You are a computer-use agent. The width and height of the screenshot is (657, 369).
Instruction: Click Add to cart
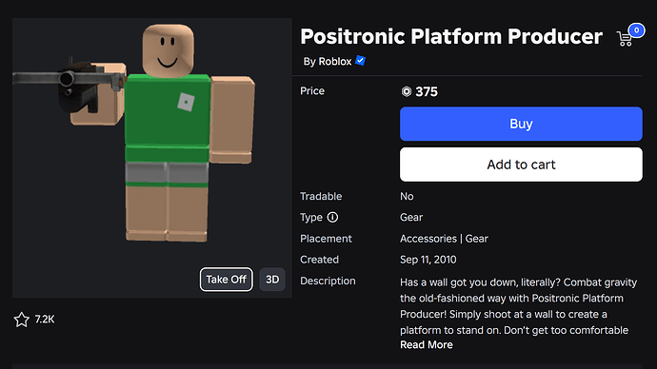(x=521, y=165)
